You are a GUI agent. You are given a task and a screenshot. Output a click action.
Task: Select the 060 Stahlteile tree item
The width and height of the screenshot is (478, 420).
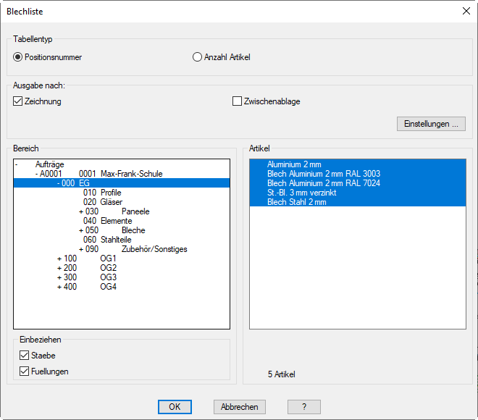tap(106, 240)
